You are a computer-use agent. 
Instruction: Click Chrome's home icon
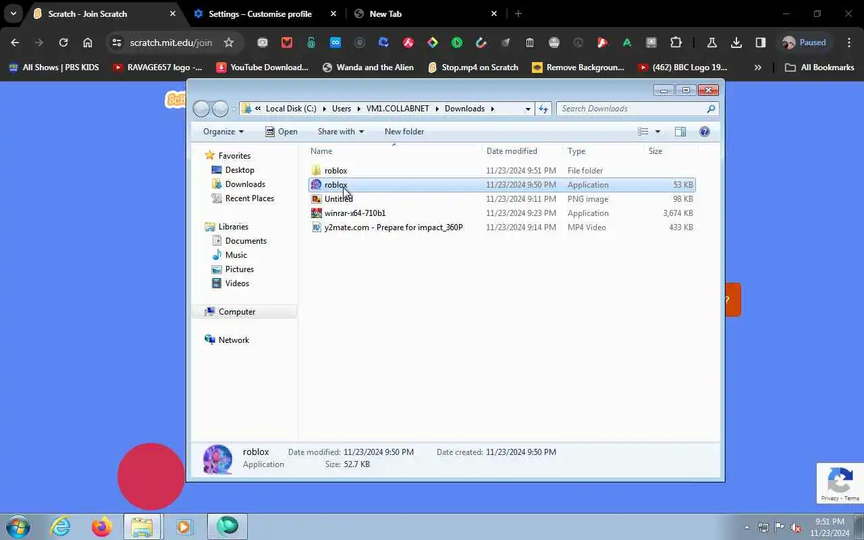point(88,43)
